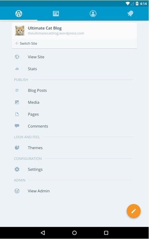Switch to the Reader tab icon
Screen dimensions: 149x239
coord(56,14)
